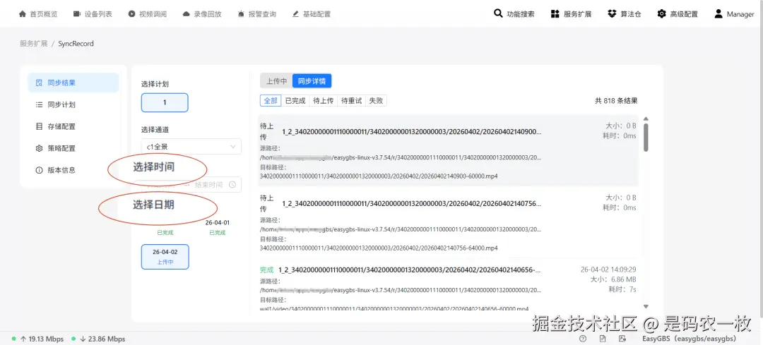Click the 同步结果 sidebar icon
The height and width of the screenshot is (345, 763).
coord(40,83)
